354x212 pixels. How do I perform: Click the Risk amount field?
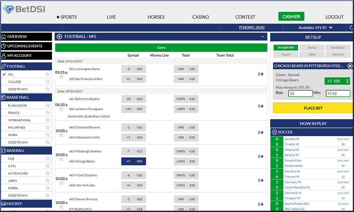300,93
